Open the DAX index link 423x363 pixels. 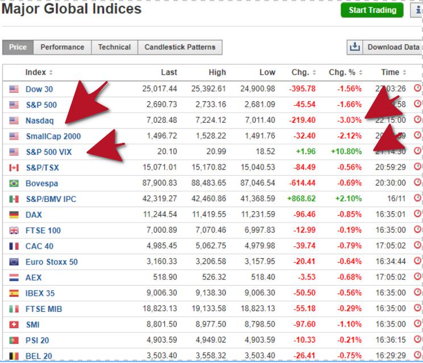[x=34, y=214]
